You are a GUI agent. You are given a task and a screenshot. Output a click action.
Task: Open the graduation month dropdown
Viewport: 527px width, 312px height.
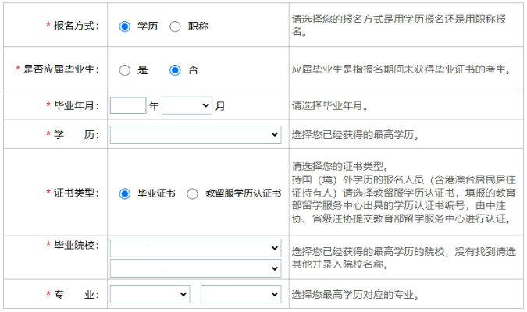click(187, 105)
